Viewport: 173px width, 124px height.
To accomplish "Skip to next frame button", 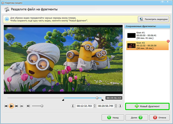I will pos(16,106).
